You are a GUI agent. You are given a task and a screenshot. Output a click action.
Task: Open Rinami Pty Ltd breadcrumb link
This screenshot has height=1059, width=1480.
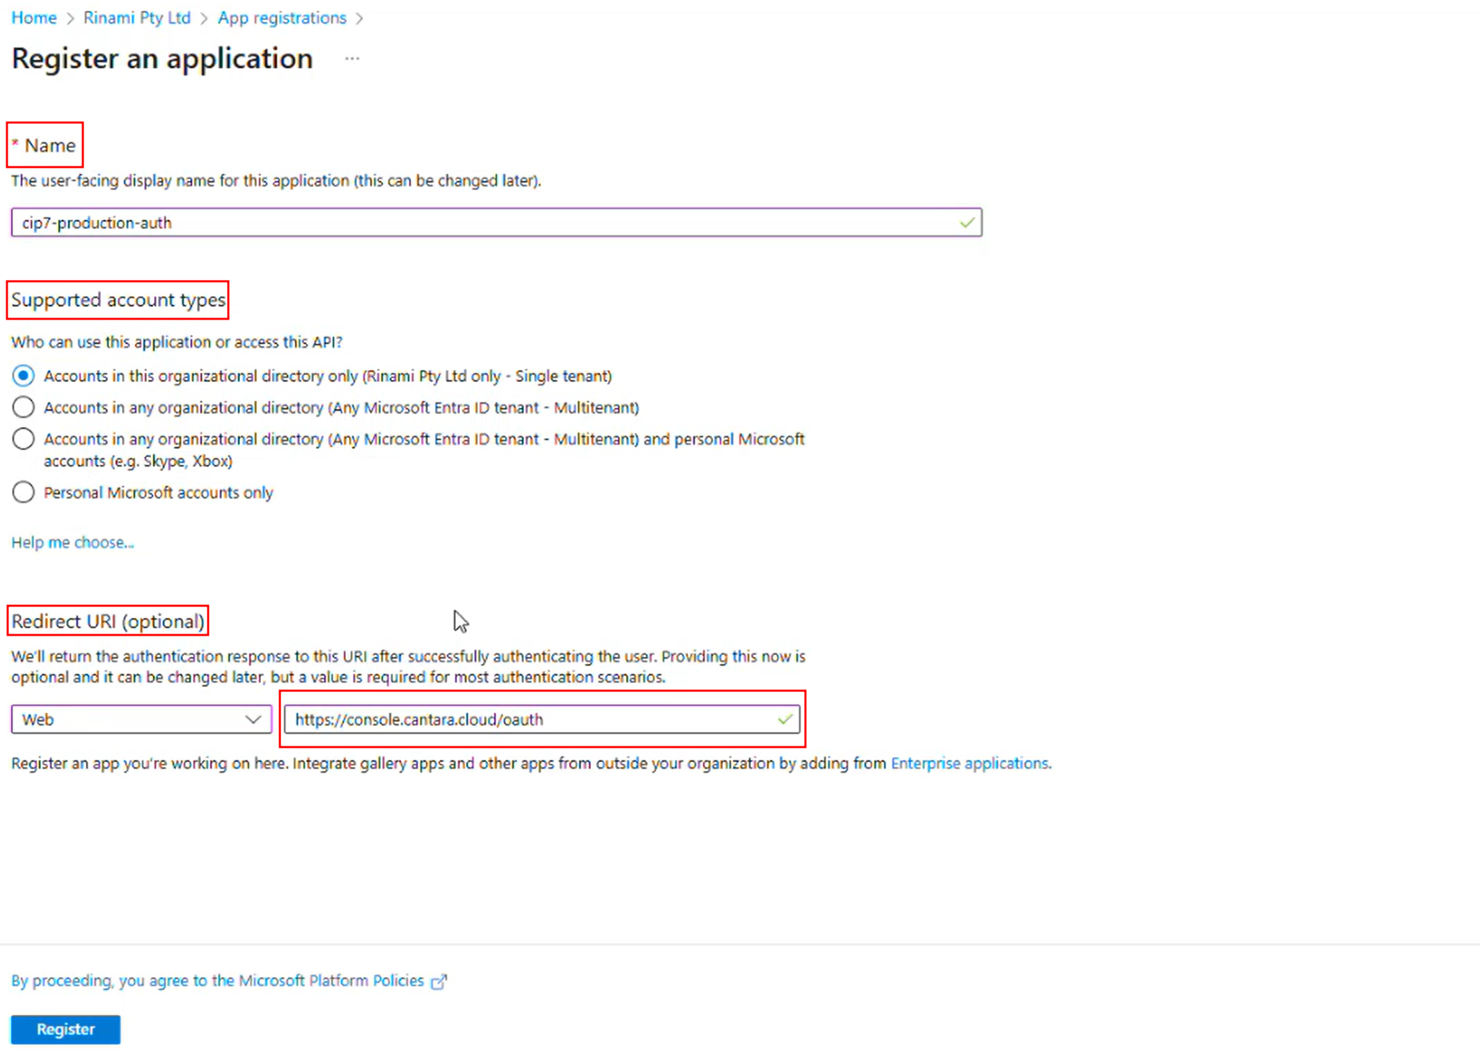coord(137,18)
